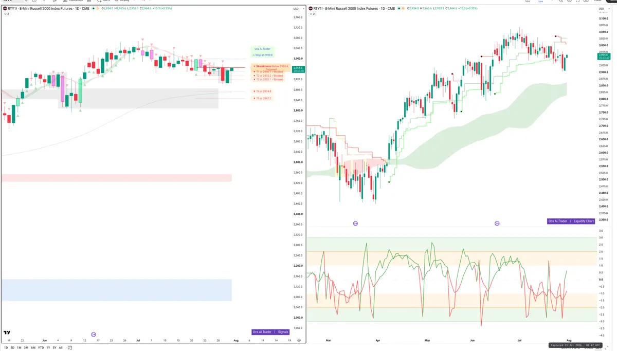Click the 1,960.0 price axis value
The width and height of the screenshot is (617, 351).
pyautogui.click(x=298, y=327)
